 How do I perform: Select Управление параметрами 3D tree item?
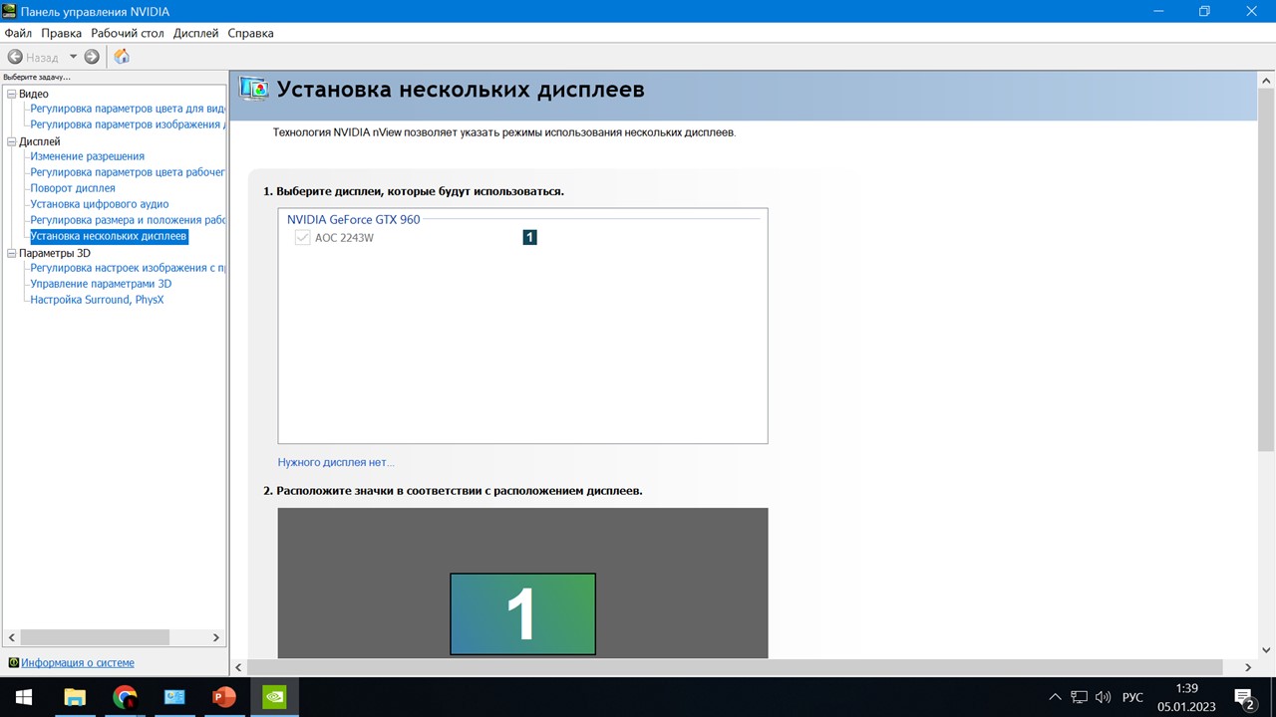coord(101,284)
